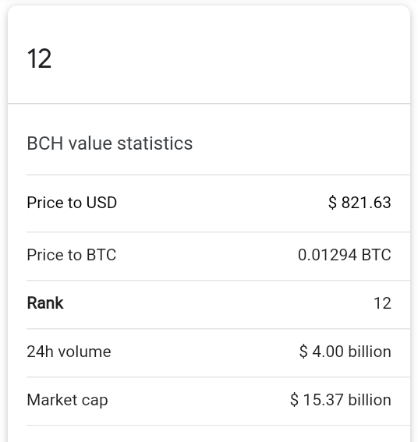The image size is (418, 442).
Task: Click the dollar sign before 821.63
Action: 332,203
